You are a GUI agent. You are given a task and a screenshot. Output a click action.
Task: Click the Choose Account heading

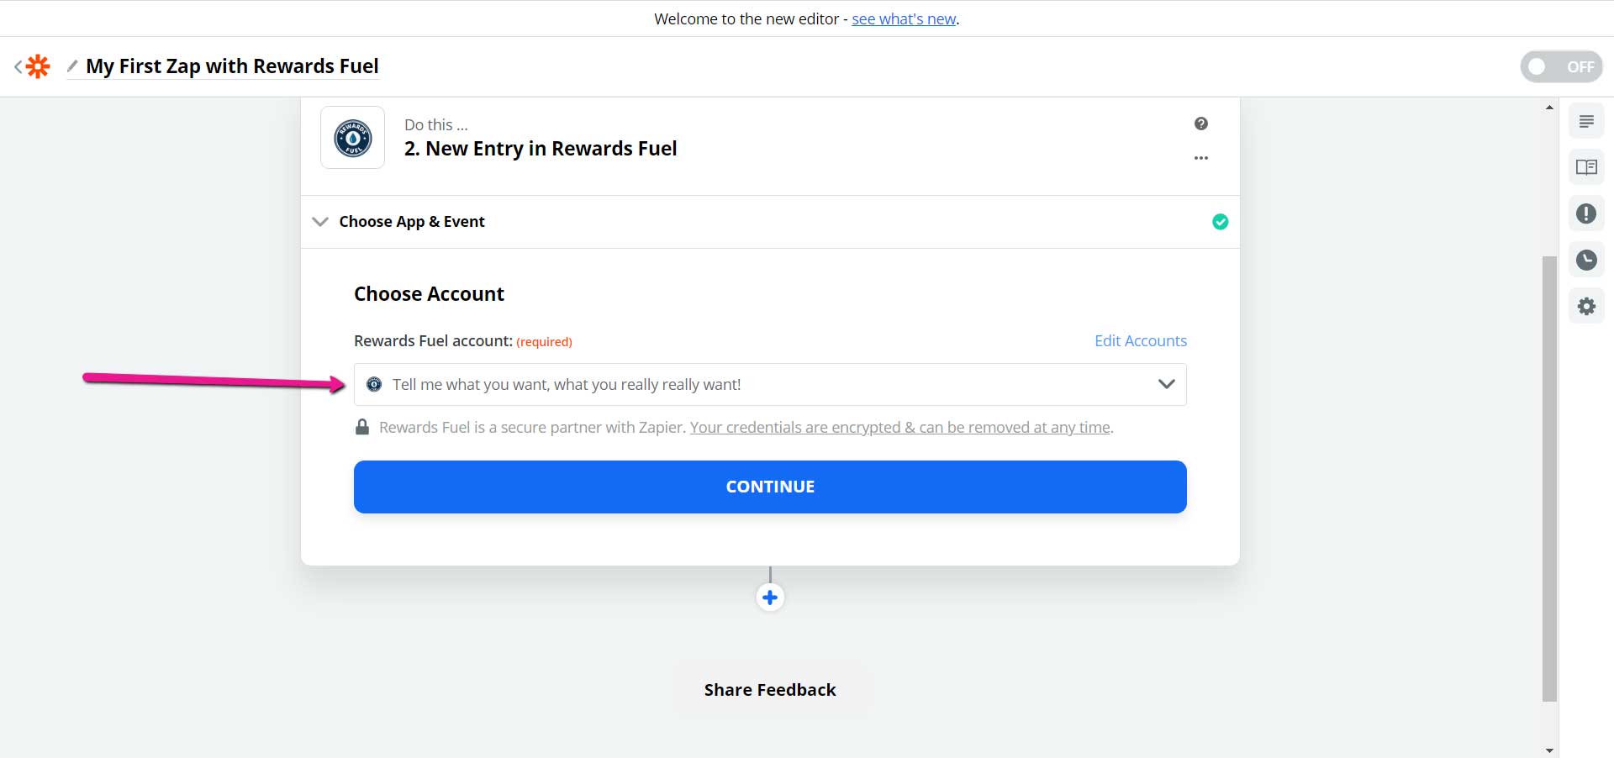click(429, 293)
